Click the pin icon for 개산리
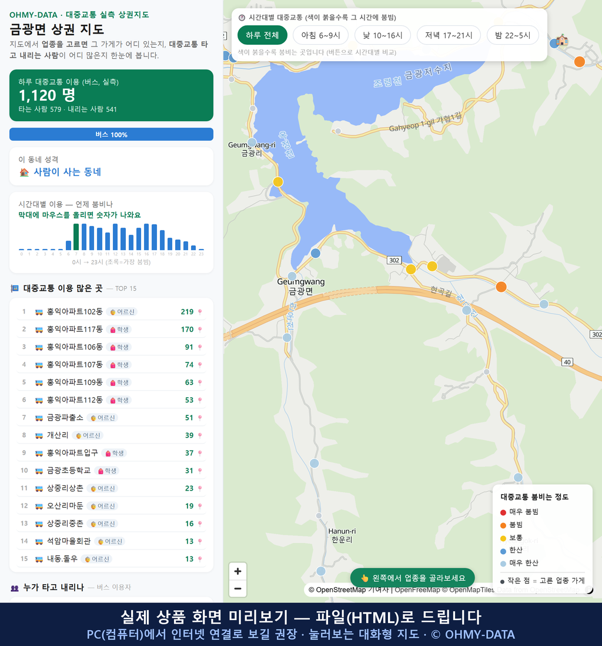Image resolution: width=602 pixels, height=646 pixels. [200, 435]
